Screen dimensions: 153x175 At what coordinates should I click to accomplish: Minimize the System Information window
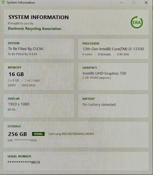122,2
